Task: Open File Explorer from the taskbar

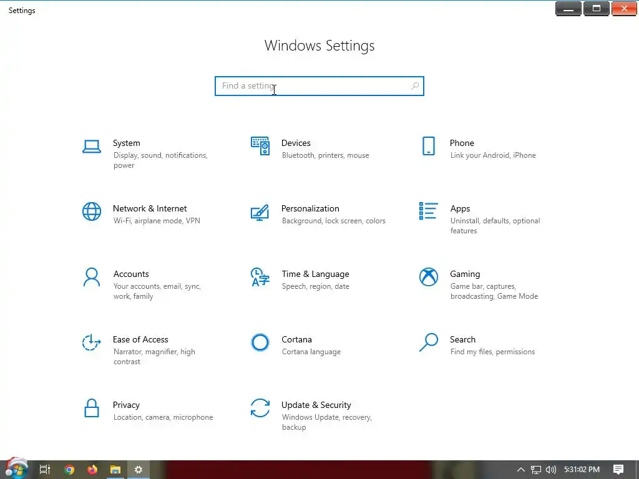Action: (x=115, y=470)
